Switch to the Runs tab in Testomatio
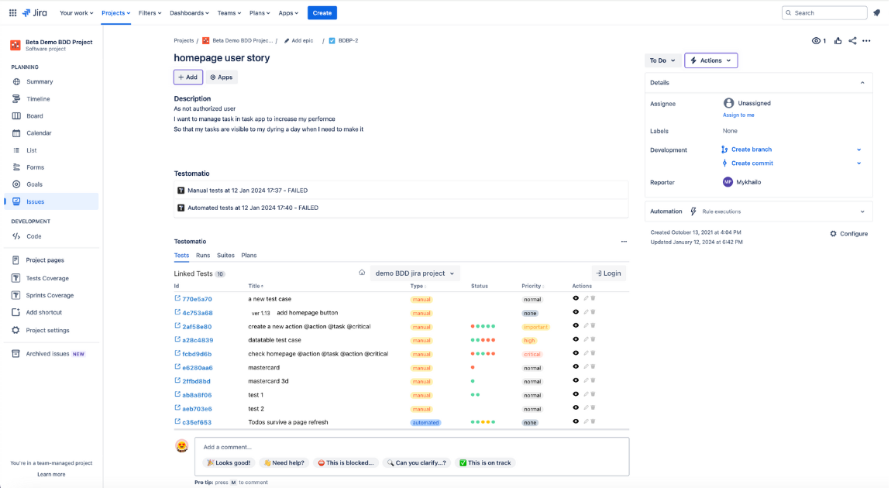The image size is (891, 488). coord(202,255)
